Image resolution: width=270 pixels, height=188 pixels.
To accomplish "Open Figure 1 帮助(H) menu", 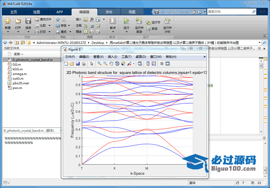I will 171,57.
